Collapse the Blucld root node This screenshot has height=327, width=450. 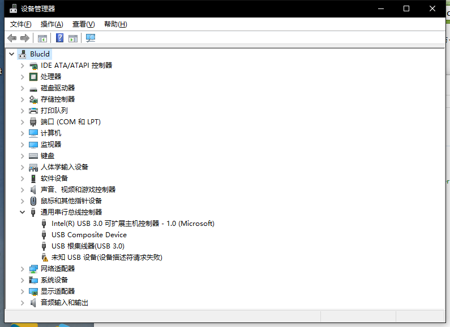[x=11, y=54]
